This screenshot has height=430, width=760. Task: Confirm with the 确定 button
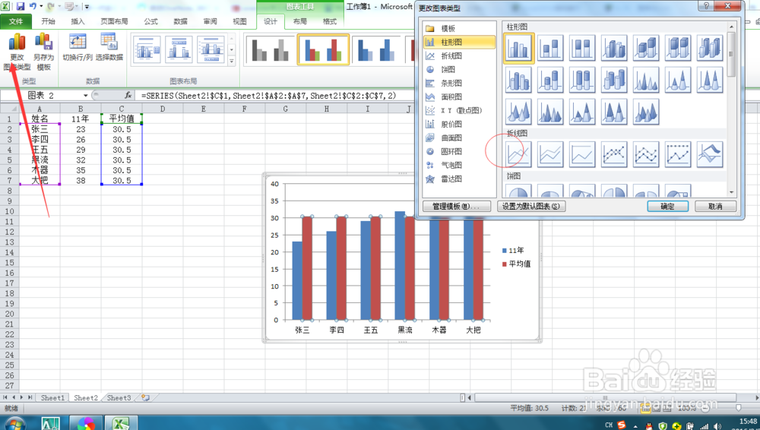pyautogui.click(x=667, y=206)
